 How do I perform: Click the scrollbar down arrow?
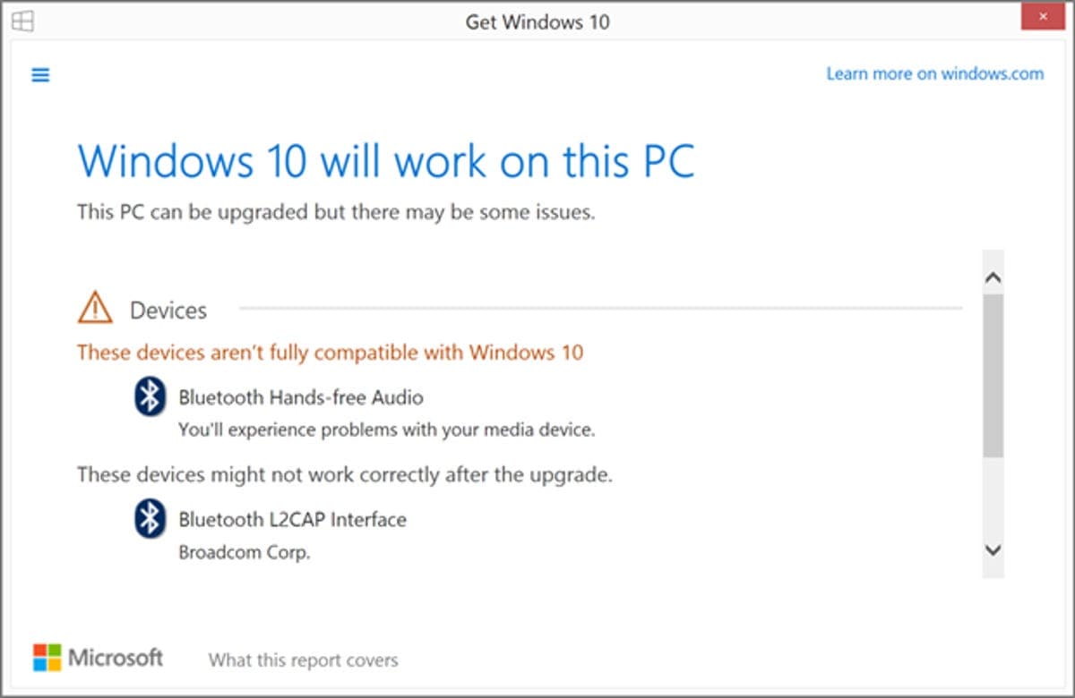[993, 549]
